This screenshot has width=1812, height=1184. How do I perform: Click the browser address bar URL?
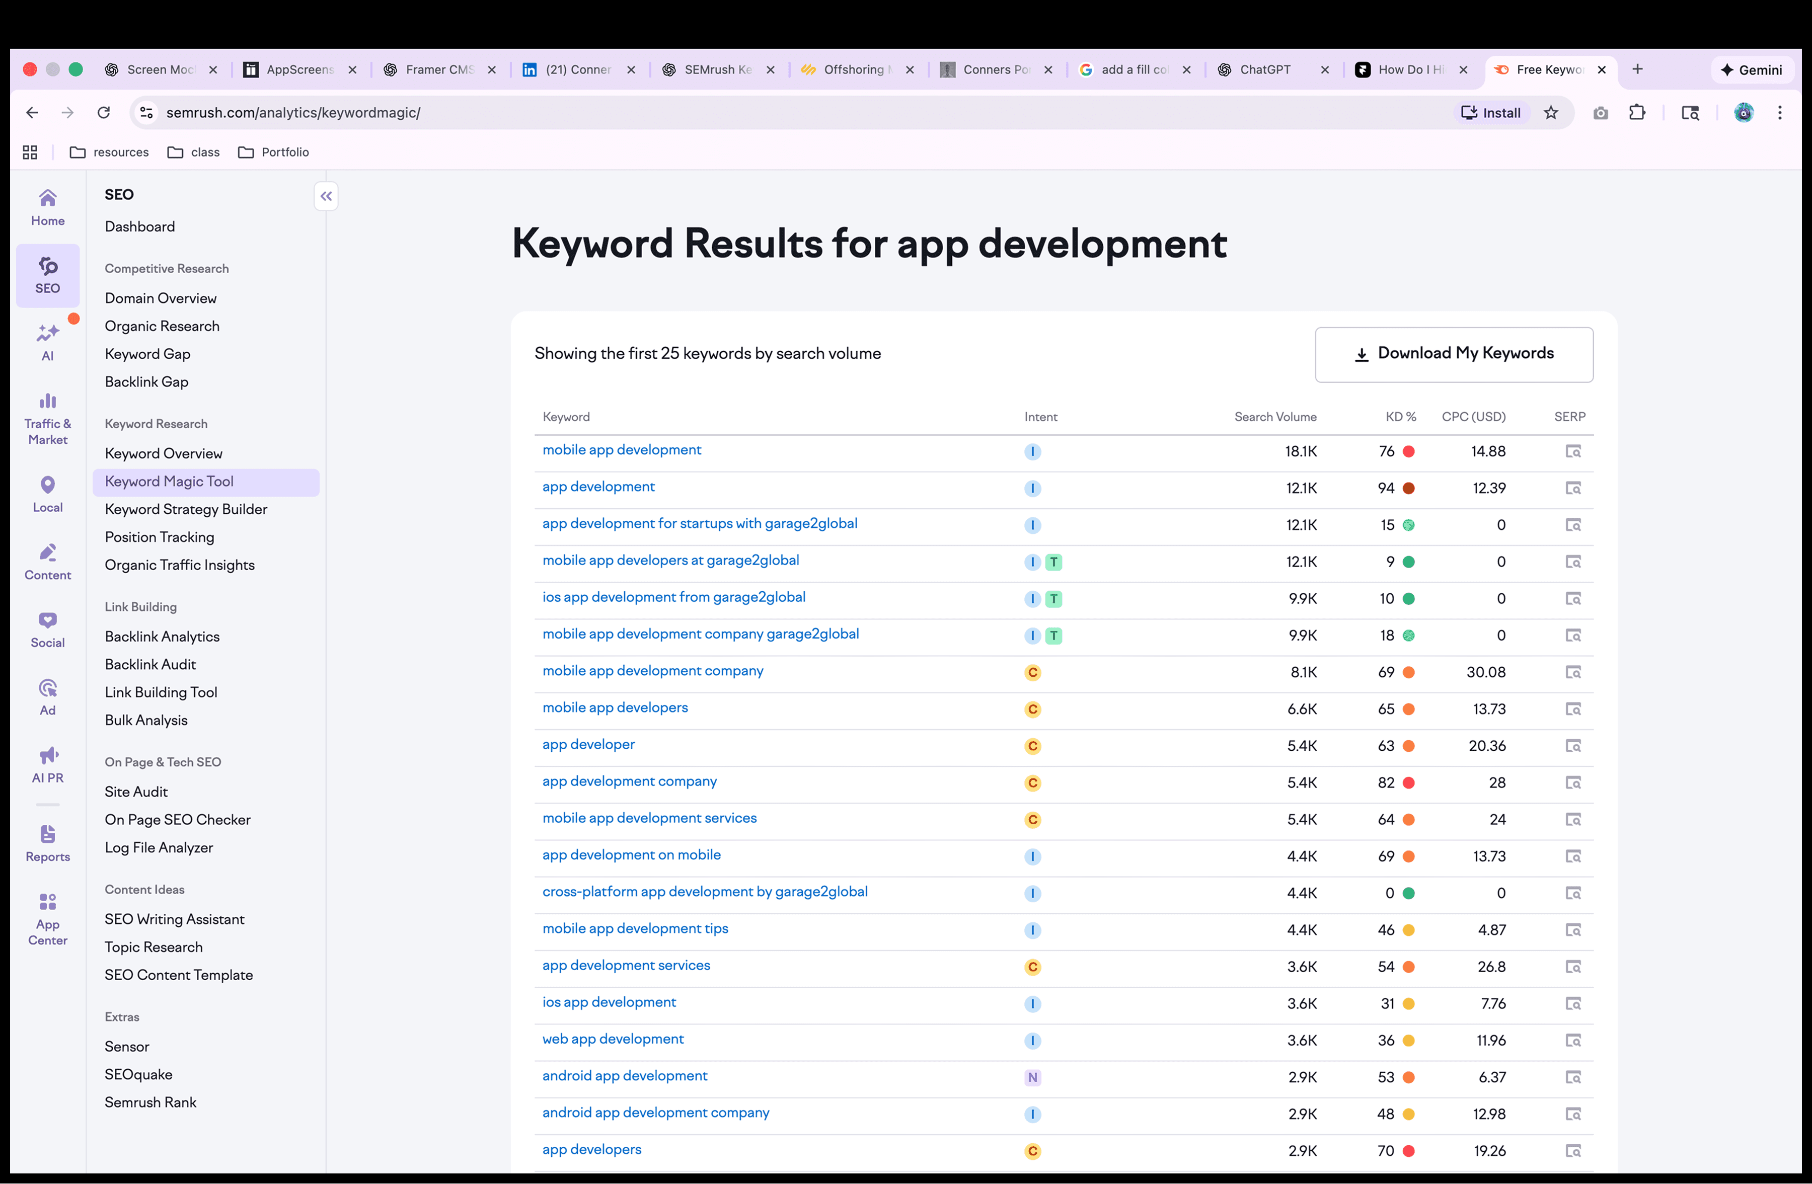pyautogui.click(x=293, y=113)
